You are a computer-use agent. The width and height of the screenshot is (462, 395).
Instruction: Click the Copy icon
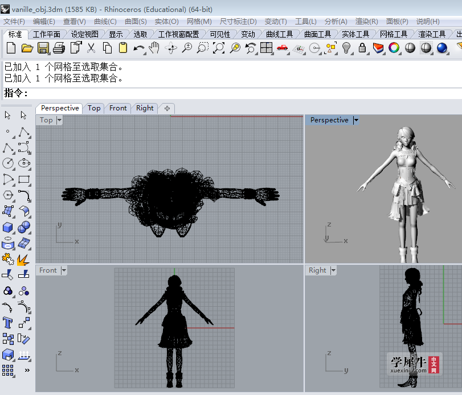coord(107,48)
